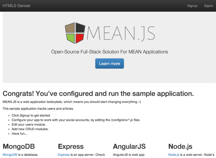Click the bullet mentioning /config/env/*.js files
Screen dimensions: 216x158
coord(76,120)
